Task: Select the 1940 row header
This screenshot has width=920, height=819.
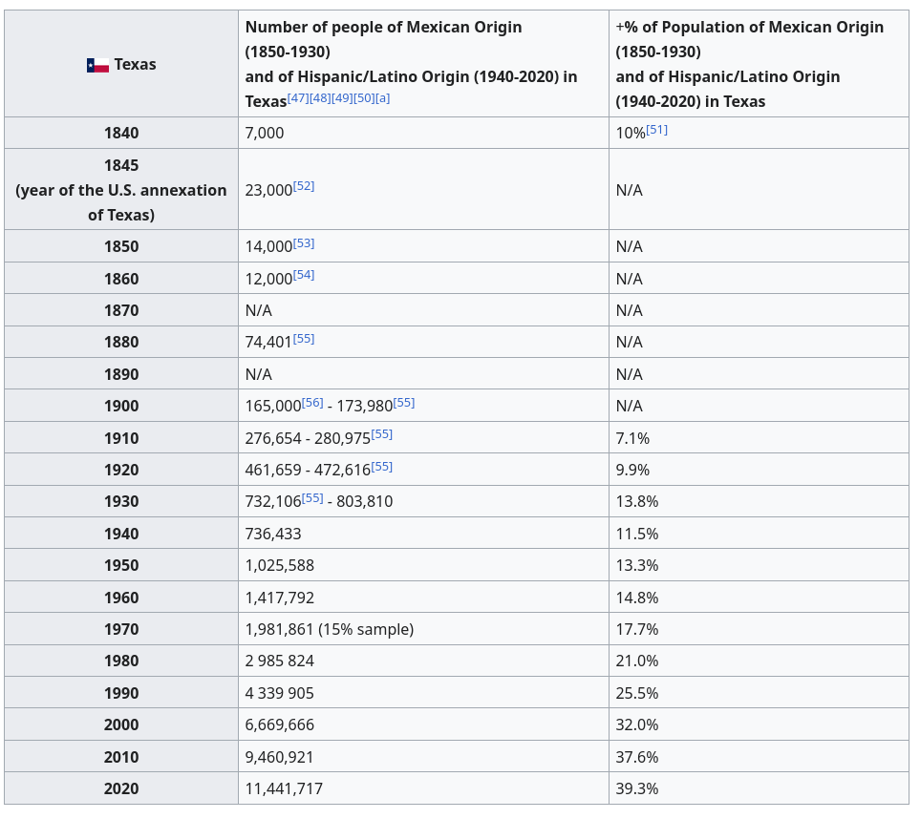Action: click(121, 534)
